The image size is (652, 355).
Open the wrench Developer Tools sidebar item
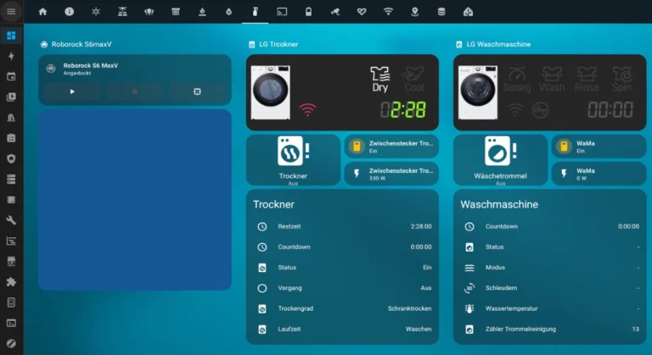coord(11,220)
